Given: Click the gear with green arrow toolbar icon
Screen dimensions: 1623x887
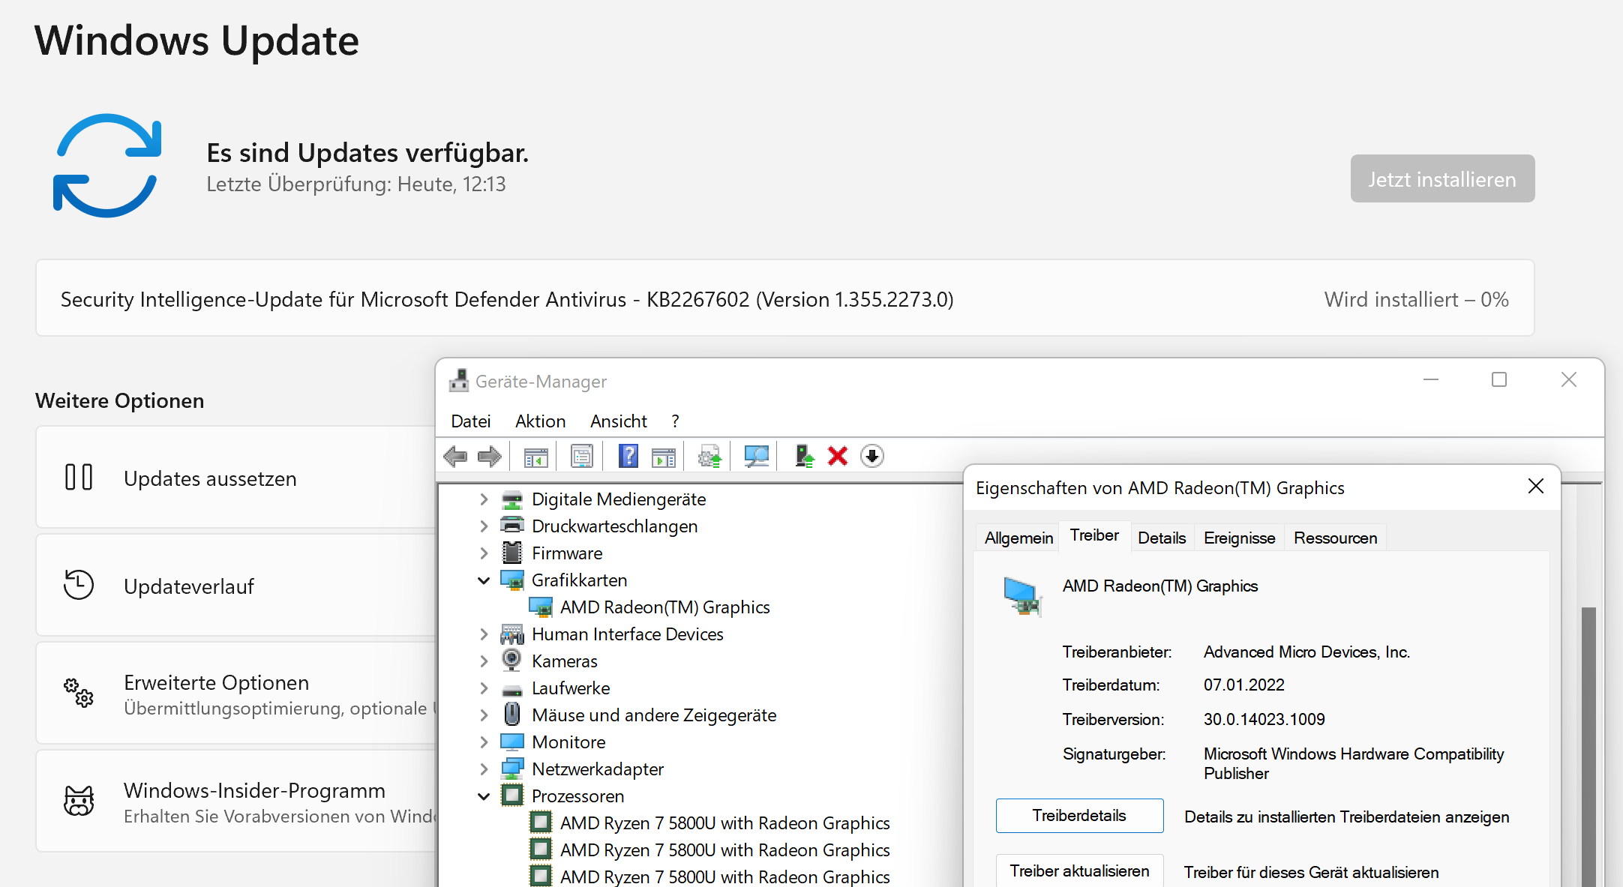Looking at the screenshot, I should (x=709, y=456).
